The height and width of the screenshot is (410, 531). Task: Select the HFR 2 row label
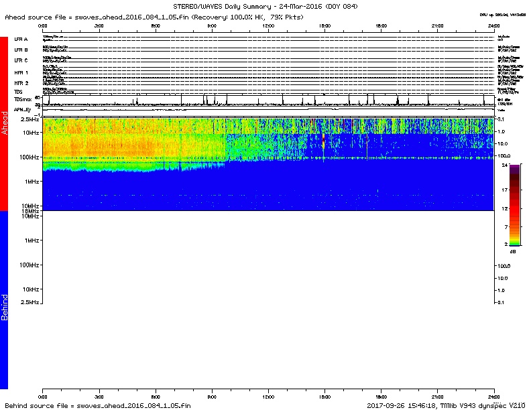click(21, 83)
